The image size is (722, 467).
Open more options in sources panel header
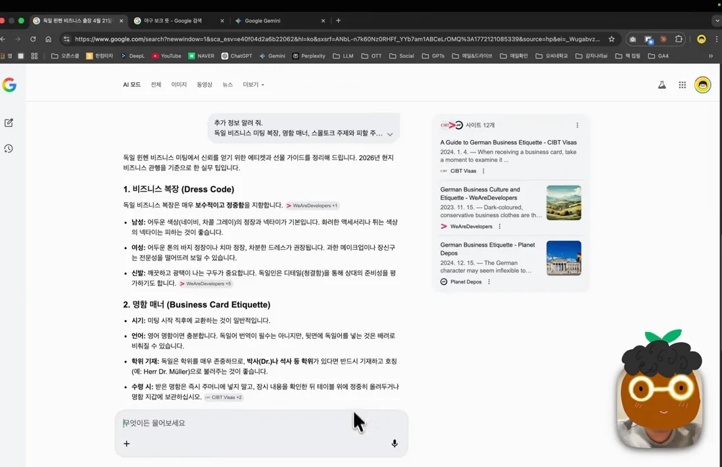(577, 125)
